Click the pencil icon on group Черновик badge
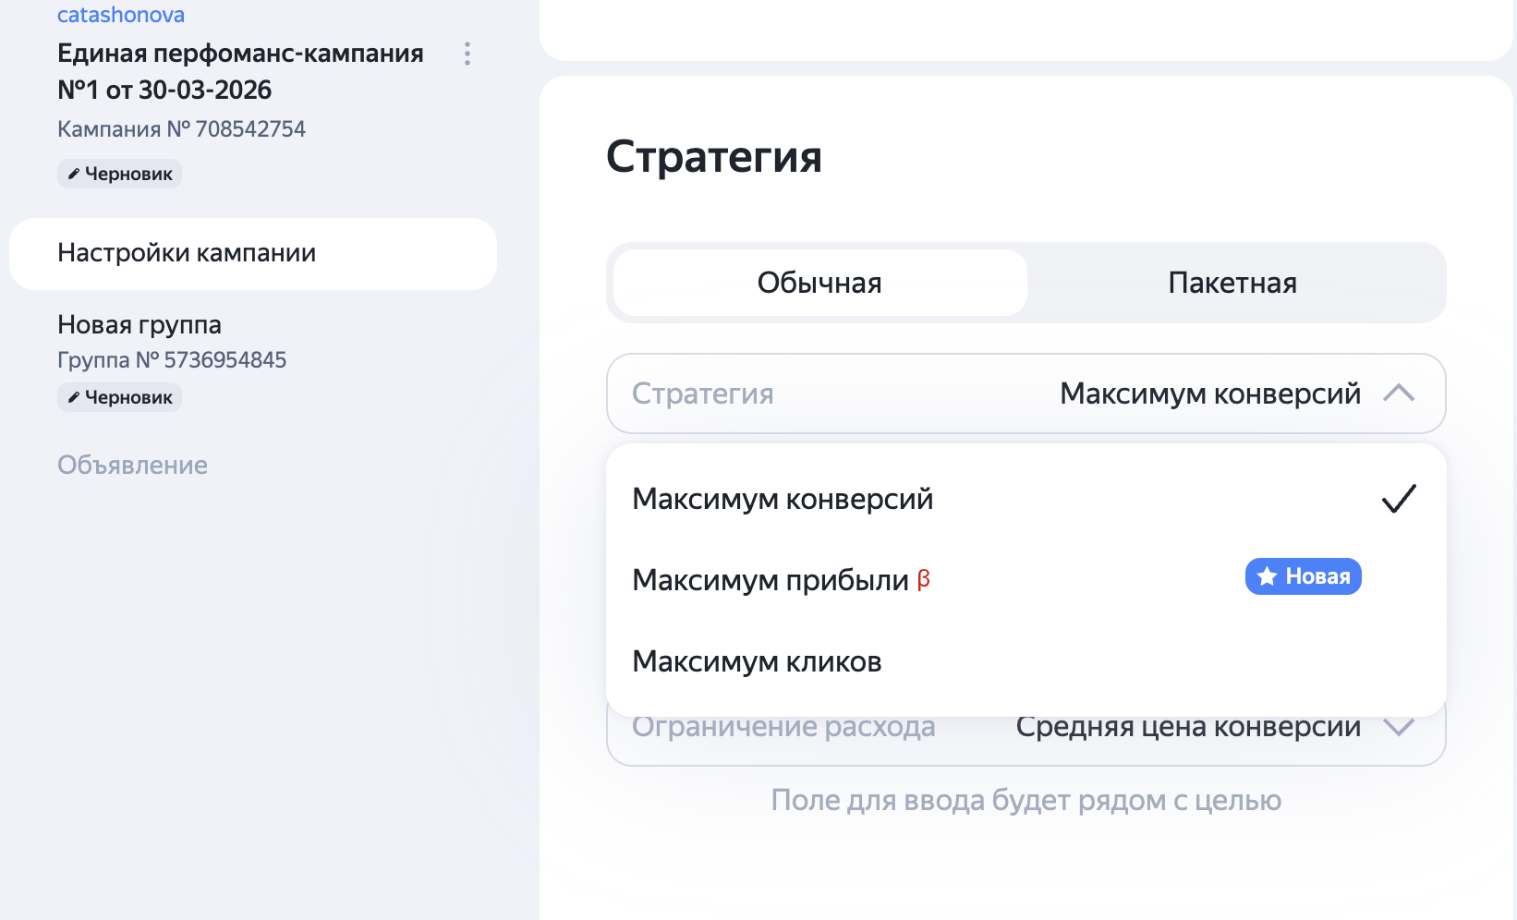This screenshot has width=1517, height=920. (x=76, y=397)
